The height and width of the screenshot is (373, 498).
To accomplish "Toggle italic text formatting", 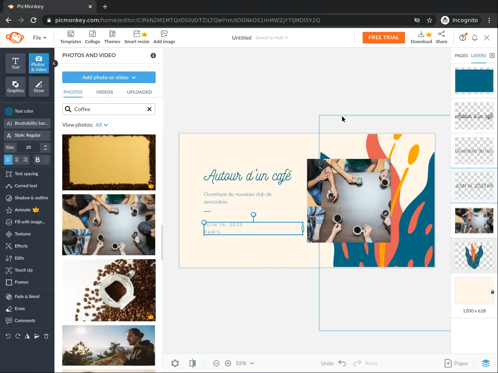I will [46, 160].
